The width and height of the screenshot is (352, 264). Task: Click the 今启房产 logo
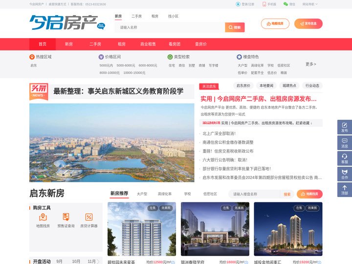(x=67, y=22)
